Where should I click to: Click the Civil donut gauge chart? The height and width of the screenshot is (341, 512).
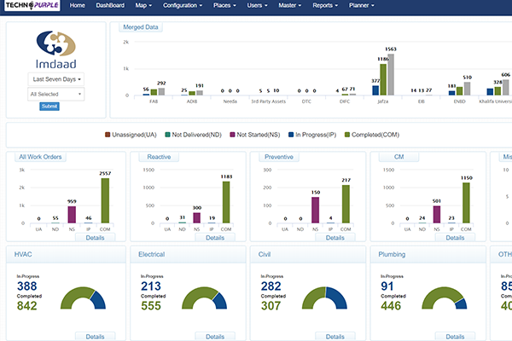(324, 298)
